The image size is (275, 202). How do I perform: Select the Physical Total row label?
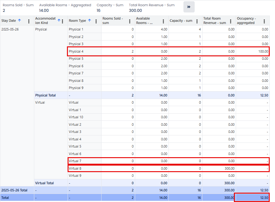point(45,95)
